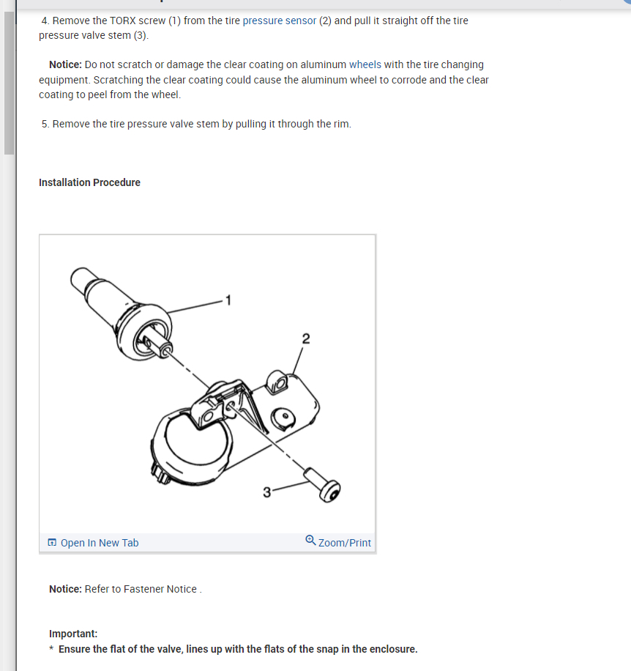631x671 pixels.
Task: Open the "pressure sensor" hyperlink
Action: click(280, 21)
